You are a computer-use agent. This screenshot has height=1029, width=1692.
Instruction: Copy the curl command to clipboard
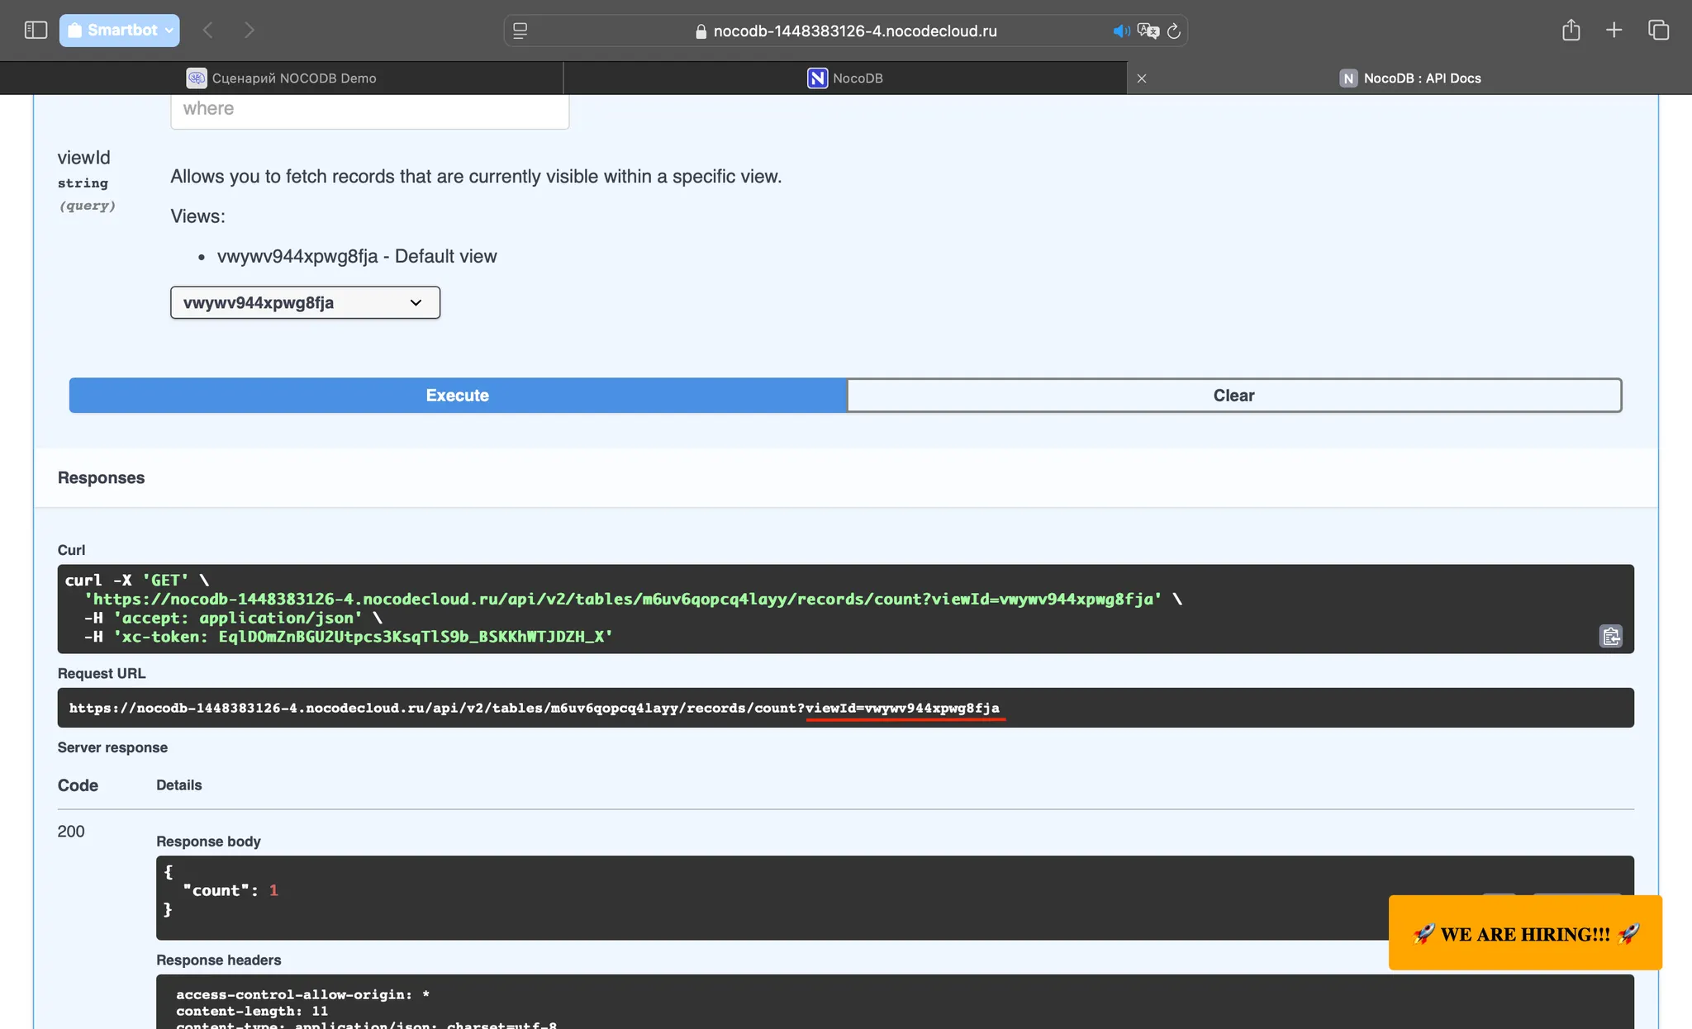pos(1610,636)
